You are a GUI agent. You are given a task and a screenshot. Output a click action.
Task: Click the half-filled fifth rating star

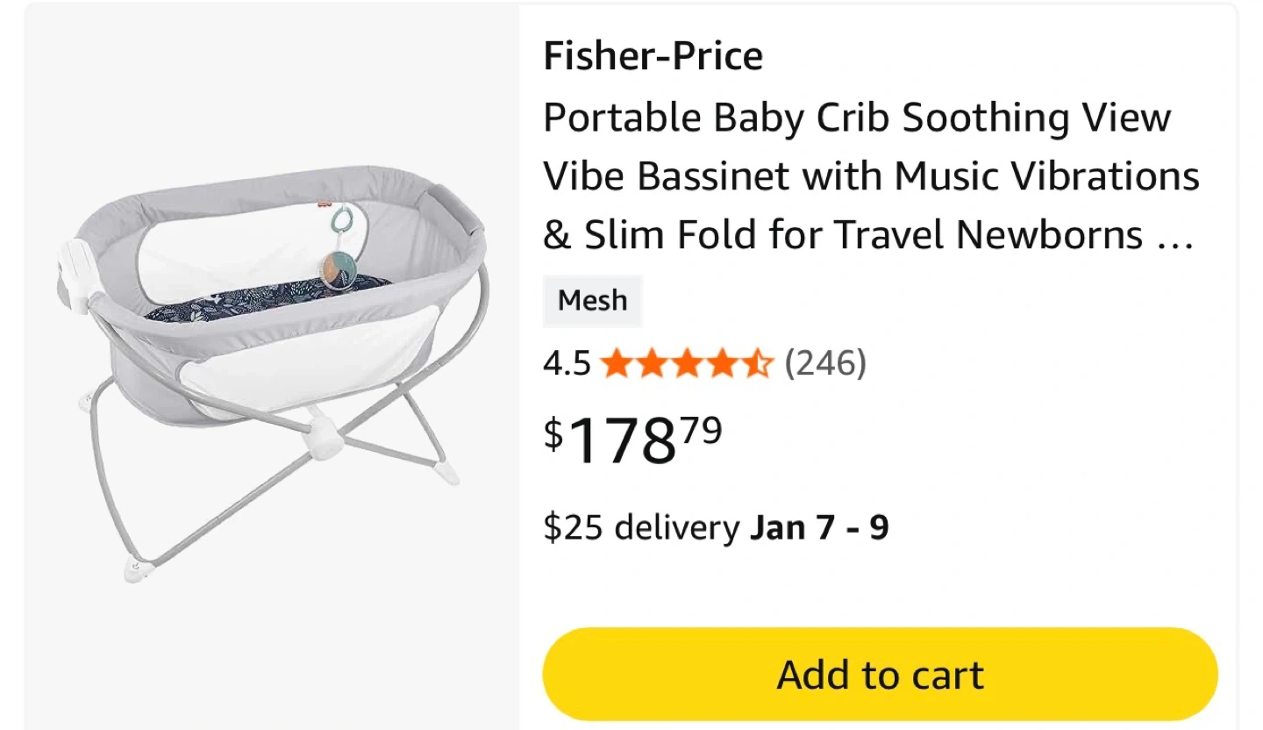point(756,362)
